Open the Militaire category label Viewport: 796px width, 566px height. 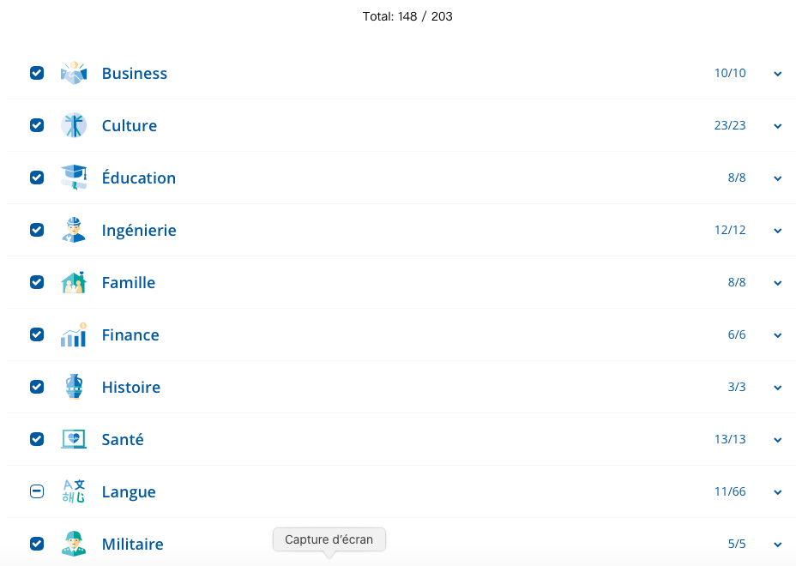(x=132, y=545)
